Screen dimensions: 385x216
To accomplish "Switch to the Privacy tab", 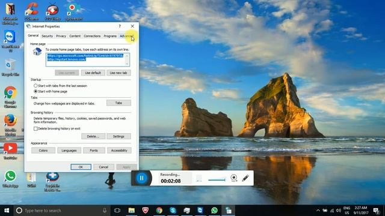I will pyautogui.click(x=61, y=36).
